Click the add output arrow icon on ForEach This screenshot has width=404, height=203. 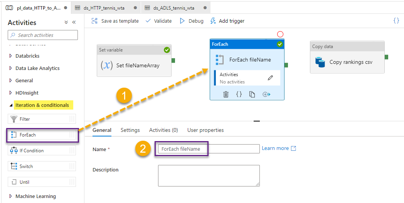click(266, 94)
